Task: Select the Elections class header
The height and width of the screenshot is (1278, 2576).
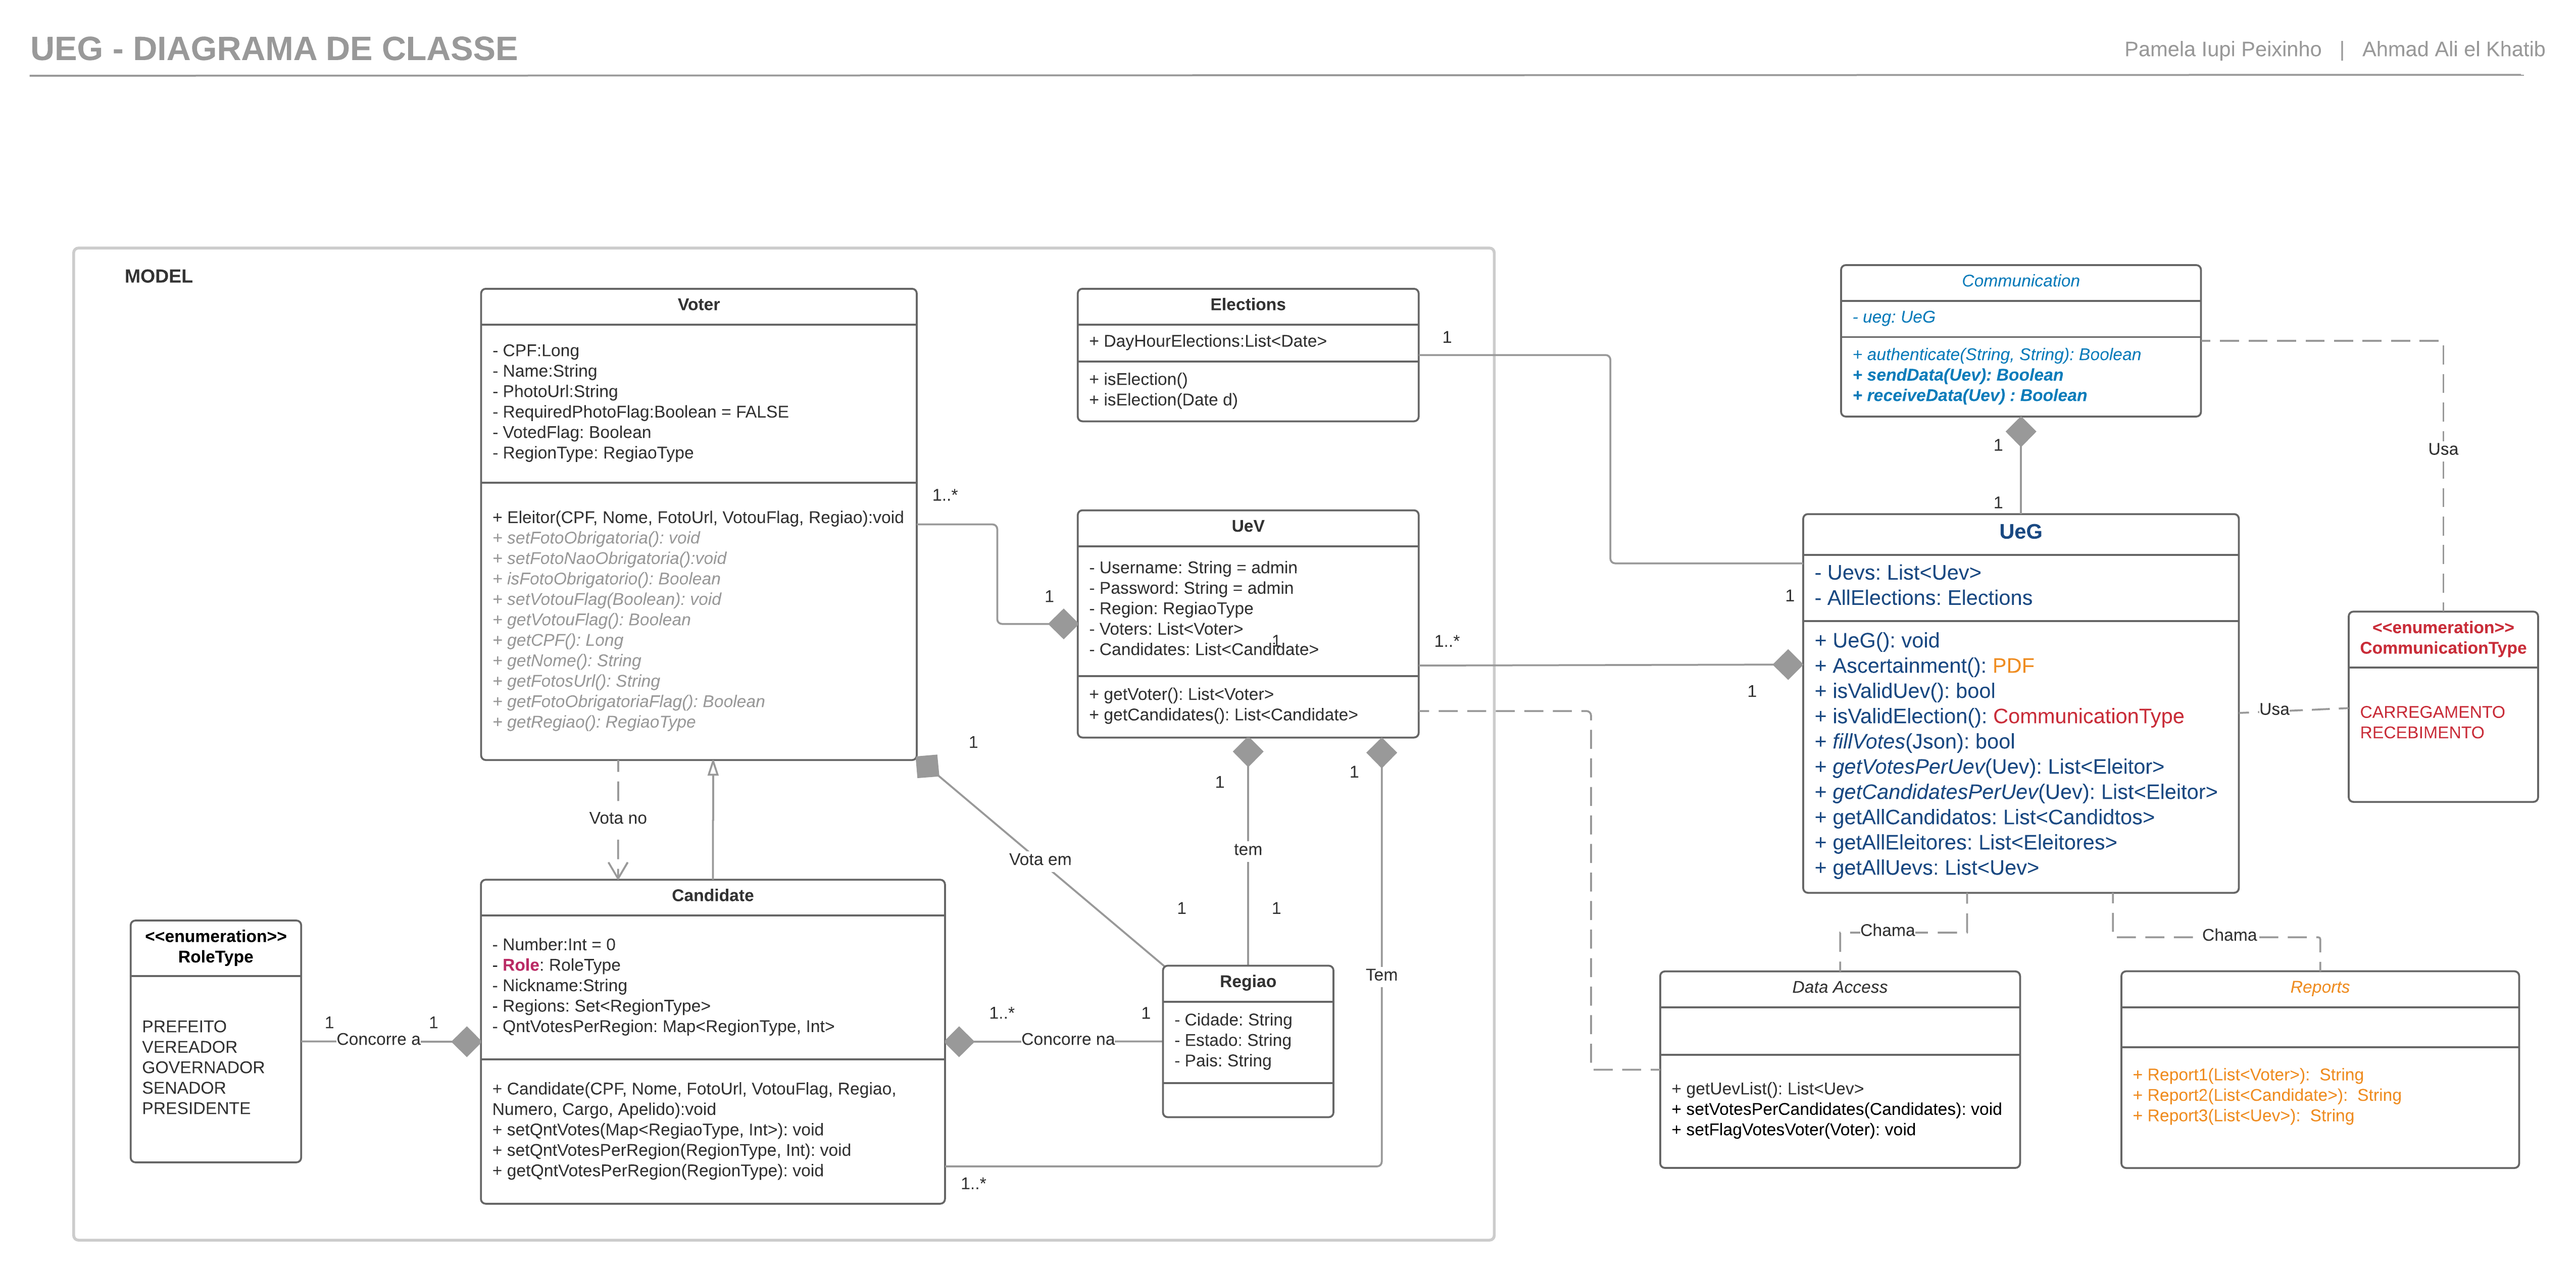Action: [1247, 305]
